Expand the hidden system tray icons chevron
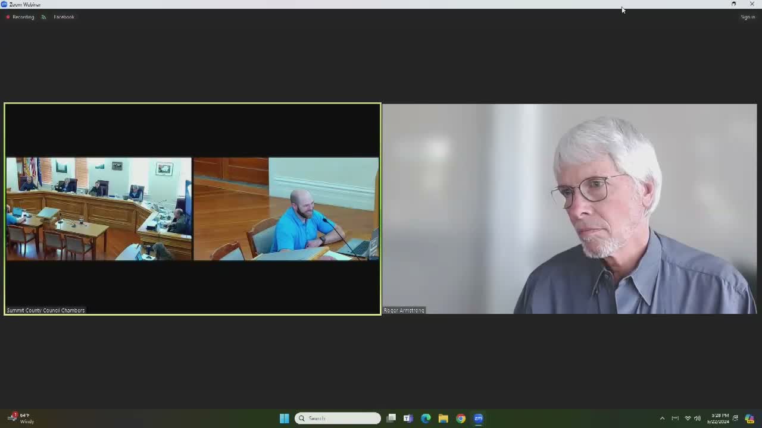Viewport: 762px width, 428px height. click(x=662, y=418)
